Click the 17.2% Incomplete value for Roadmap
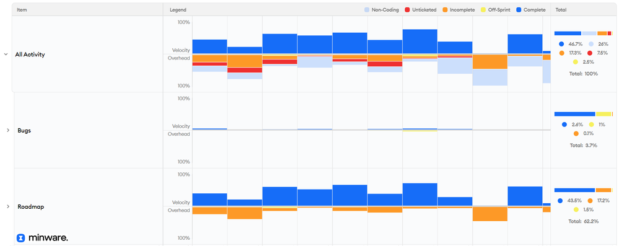Viewport: 619px width, 246px height. [604, 201]
